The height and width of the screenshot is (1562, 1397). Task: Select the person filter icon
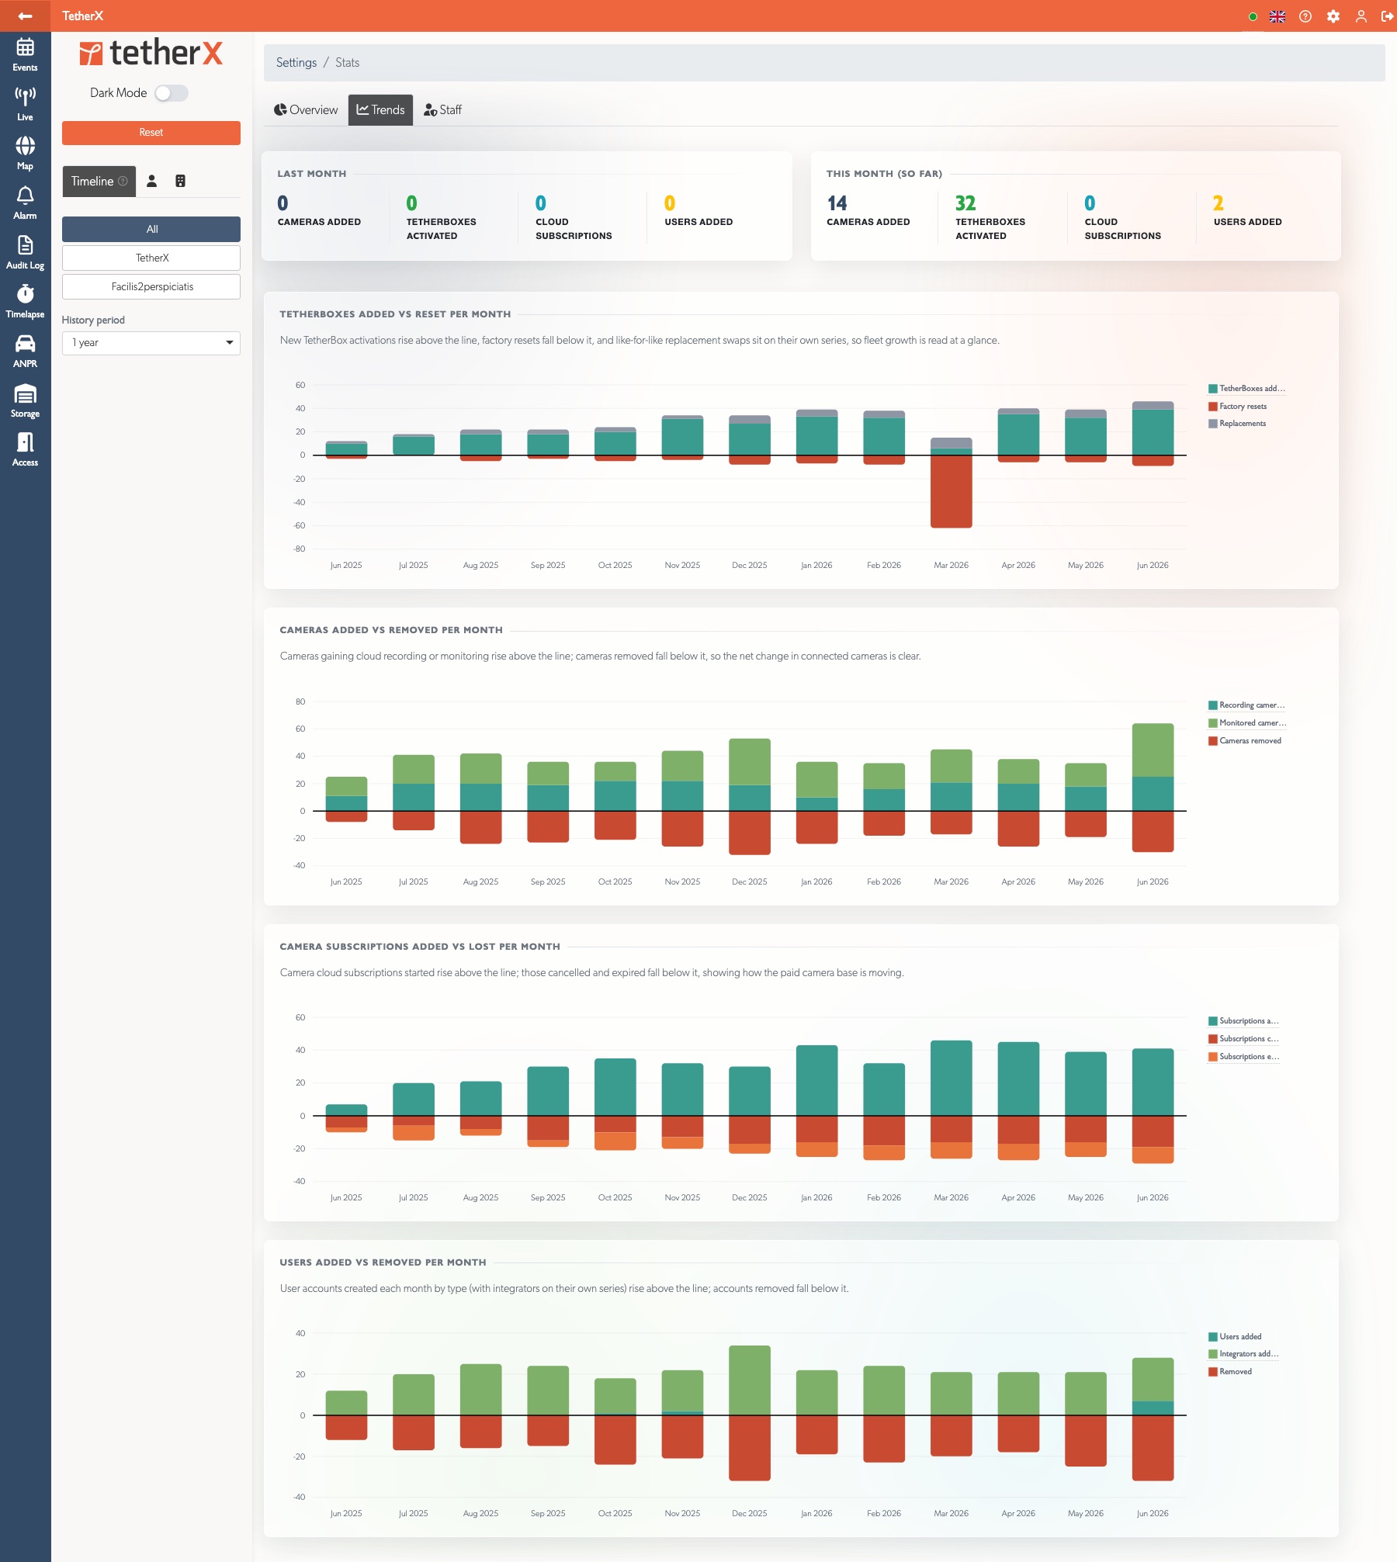(x=152, y=181)
